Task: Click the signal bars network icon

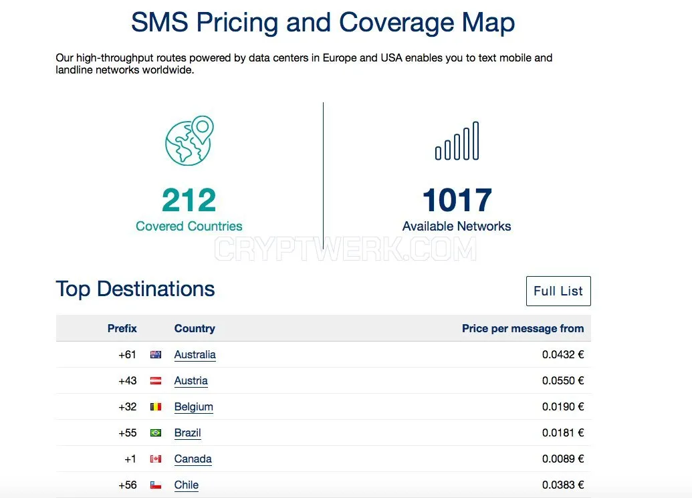Action: point(457,141)
